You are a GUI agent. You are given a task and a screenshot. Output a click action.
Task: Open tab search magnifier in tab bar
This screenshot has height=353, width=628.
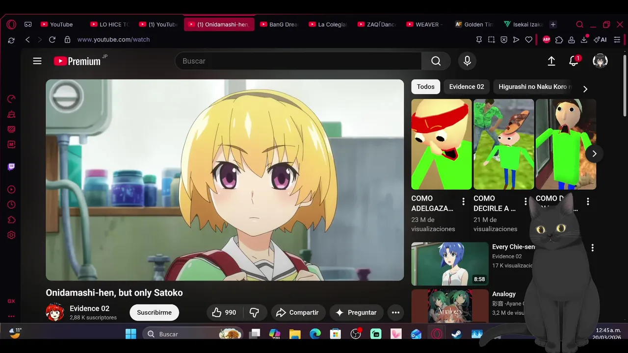(x=579, y=25)
